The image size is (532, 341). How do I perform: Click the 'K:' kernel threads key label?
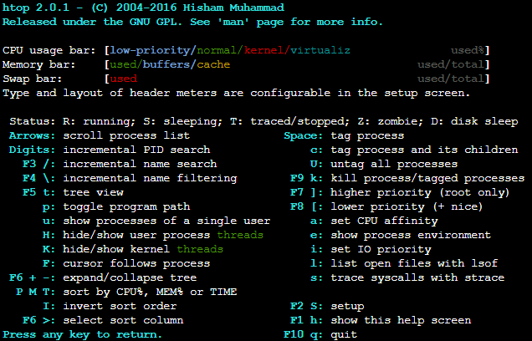(49, 250)
